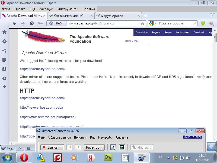Click the Мастер wizard button

point(142,147)
